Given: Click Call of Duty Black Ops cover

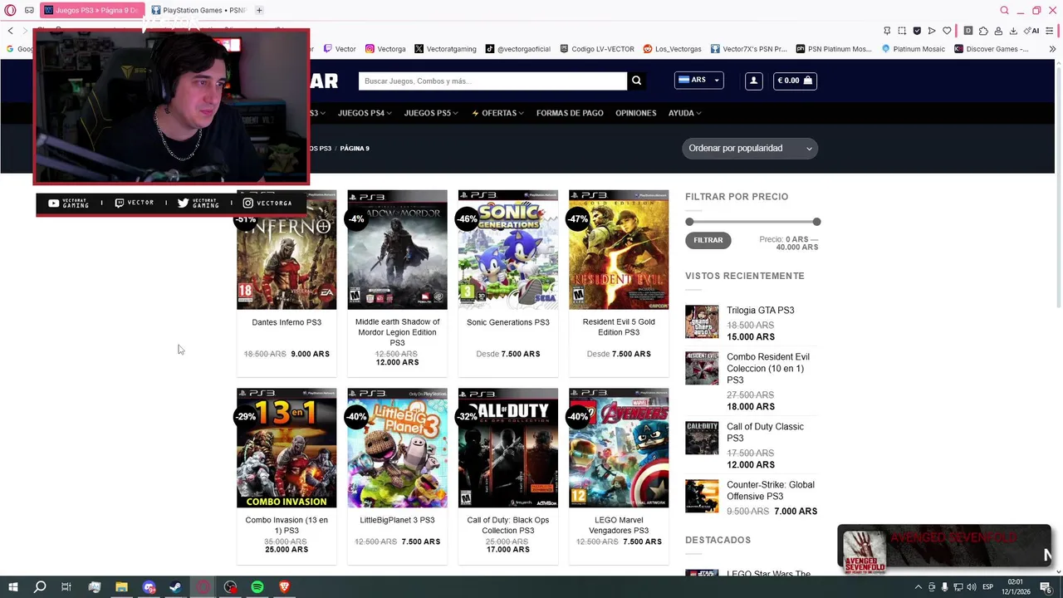Looking at the screenshot, I should [x=508, y=448].
